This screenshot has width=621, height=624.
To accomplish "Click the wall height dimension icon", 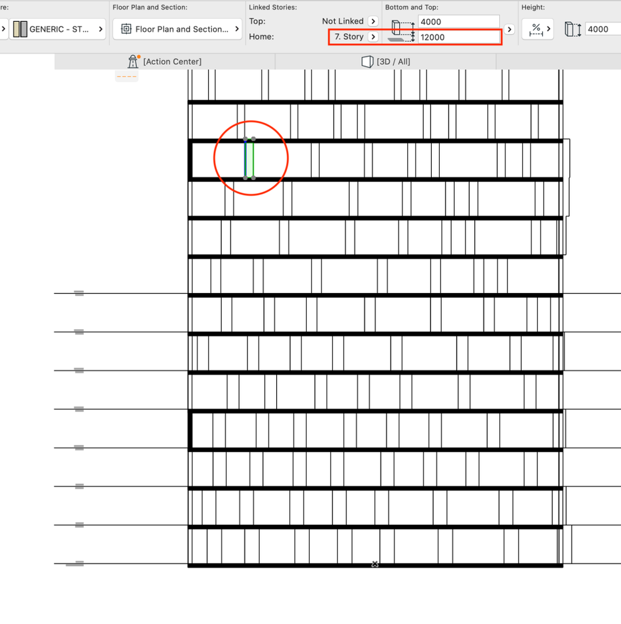I will click(x=573, y=29).
